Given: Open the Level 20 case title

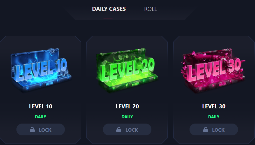Looking at the screenshot, I should (x=127, y=106).
